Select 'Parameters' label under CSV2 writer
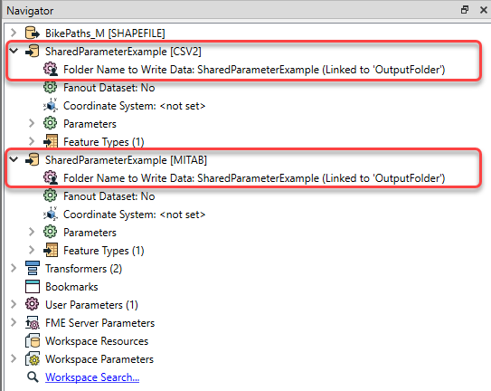The width and height of the screenshot is (491, 391). click(x=90, y=124)
